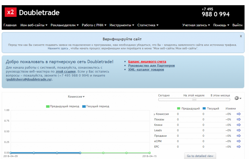The image size is (249, 159).
Task: Click the arrow icon in eCPM row
Action: coord(239,141)
